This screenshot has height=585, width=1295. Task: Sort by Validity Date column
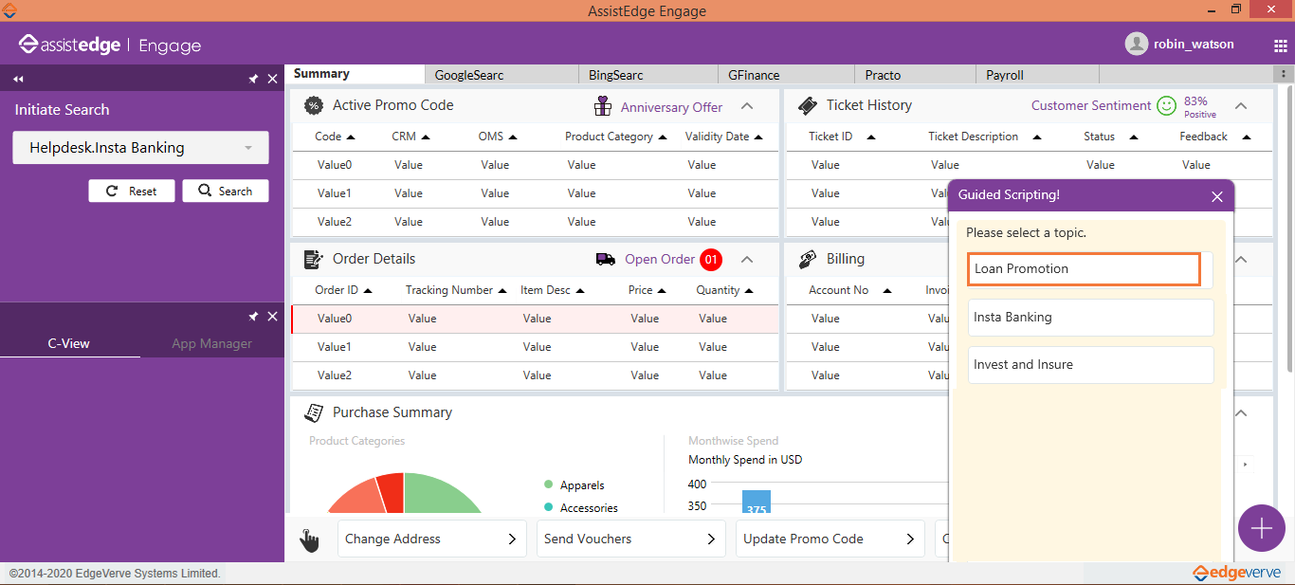coord(723,137)
